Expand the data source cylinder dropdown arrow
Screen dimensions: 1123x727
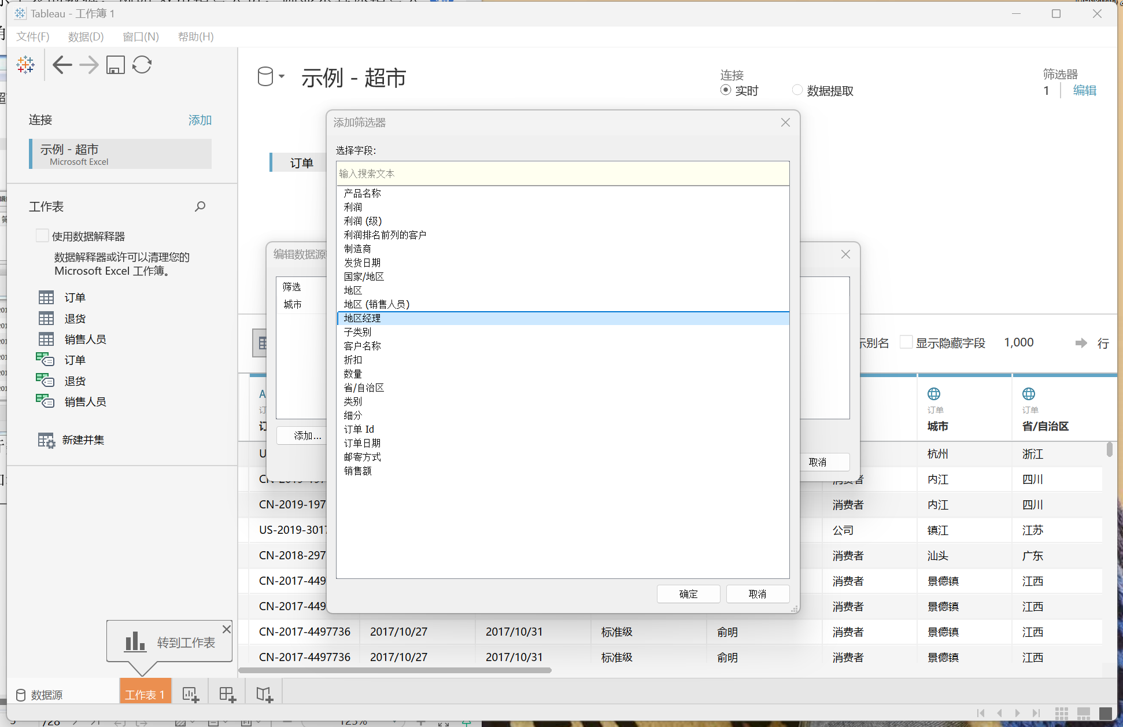pos(282,76)
